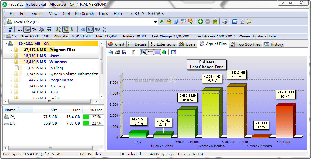The image size is (311, 159).
Task: Print the chart using chart printer icon
Action: click(117, 52)
